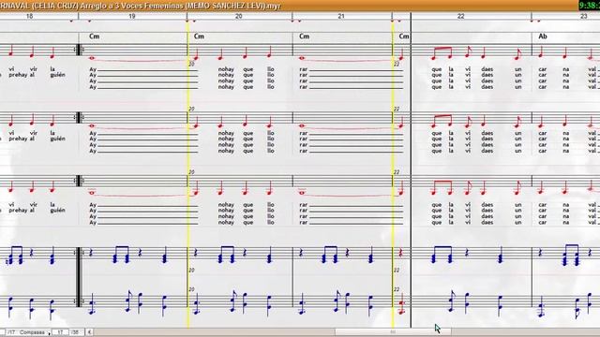Select the whole note in measure 19, top staff
600x337 pixels.
tap(92, 58)
